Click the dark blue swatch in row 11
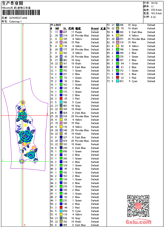Screen dimensions: 164x227 click(x=61, y=67)
